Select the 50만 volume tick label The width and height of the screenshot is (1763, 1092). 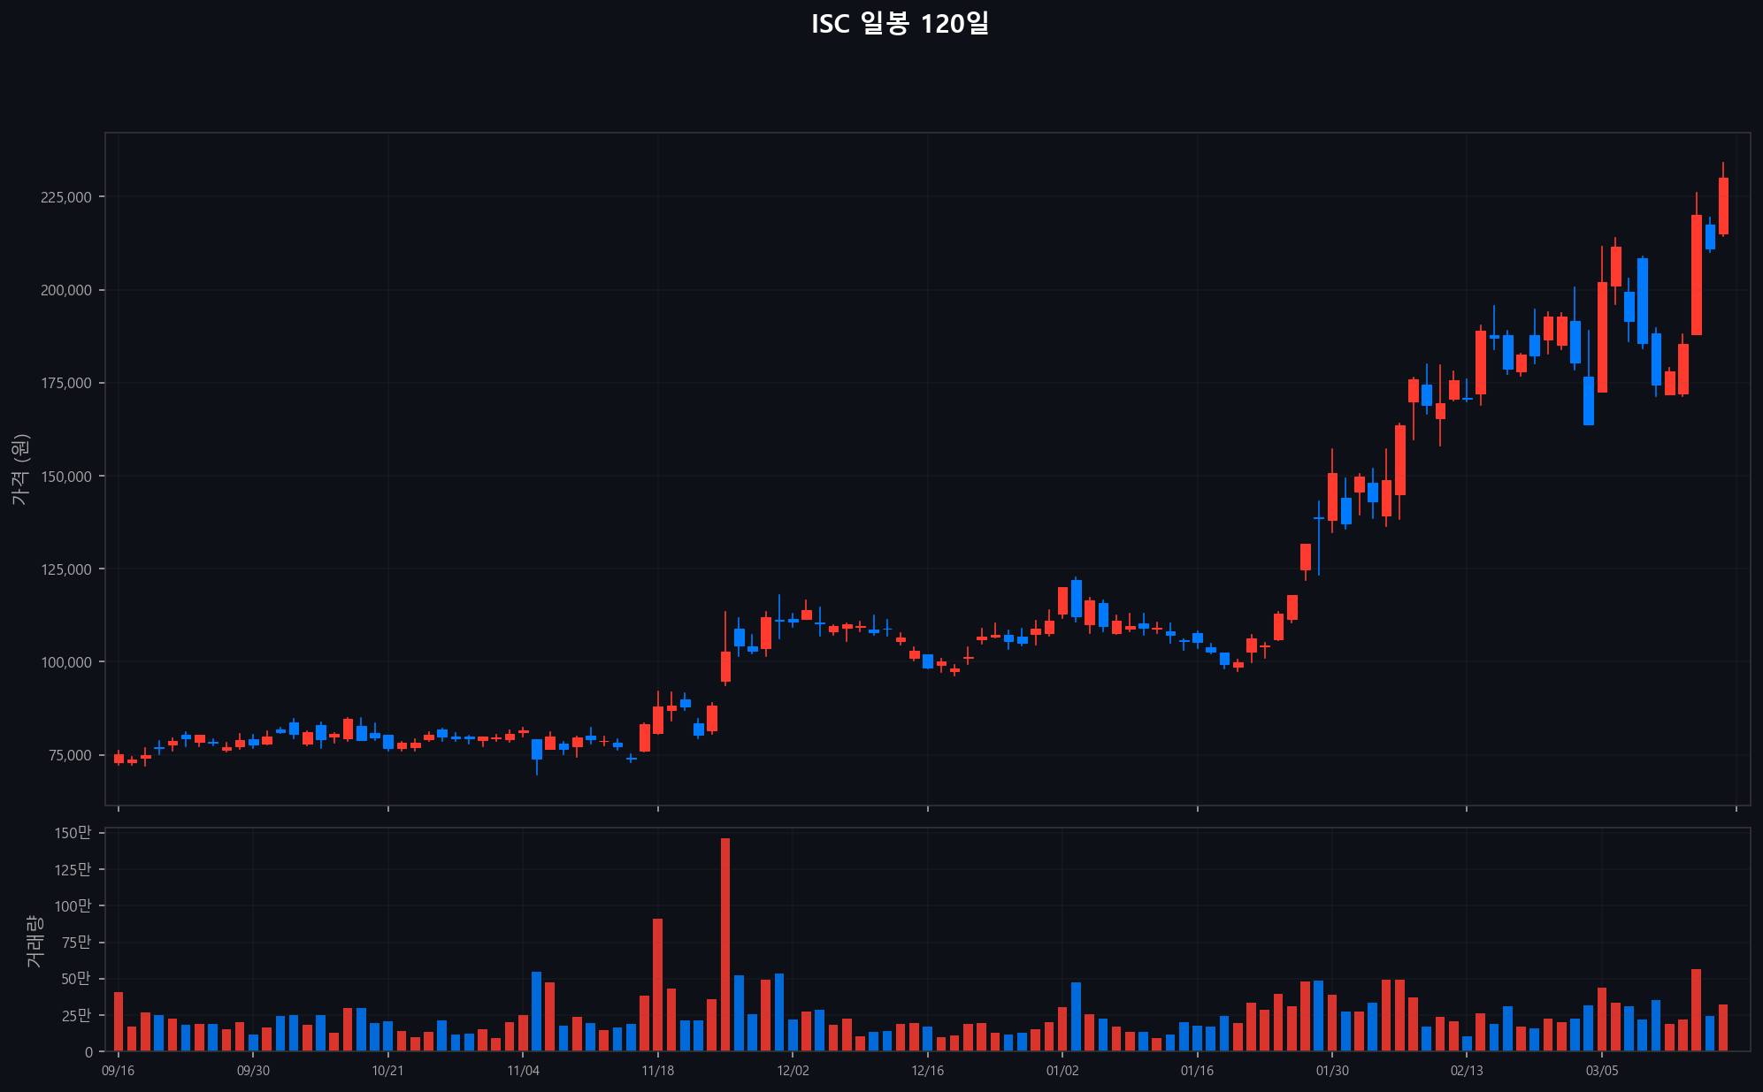76,979
